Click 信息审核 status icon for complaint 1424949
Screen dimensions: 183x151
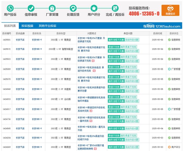pos(169,89)
